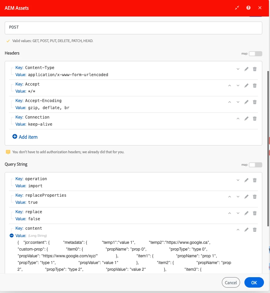Move the Content-Type header down
This screenshot has height=293, width=270.
click(x=238, y=69)
